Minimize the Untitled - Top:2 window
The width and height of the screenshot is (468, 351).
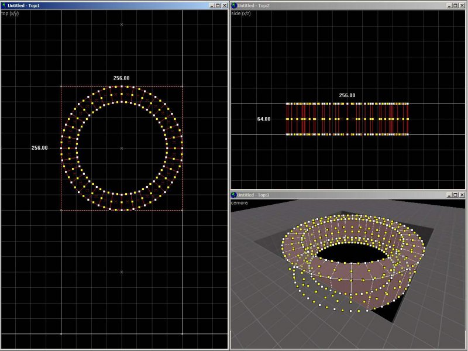(x=449, y=5)
